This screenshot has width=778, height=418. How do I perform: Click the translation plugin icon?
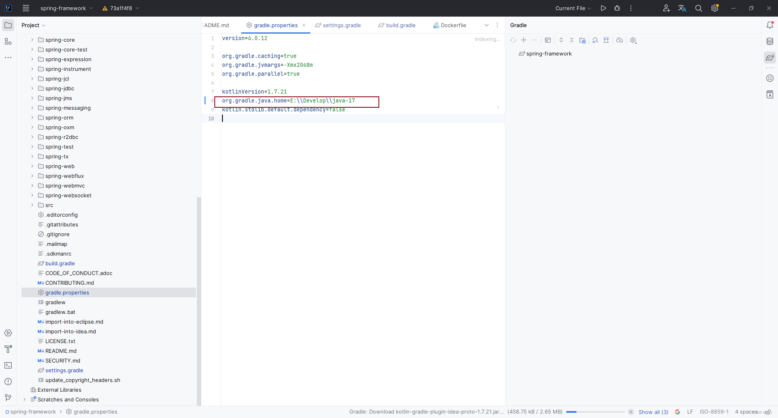click(682, 8)
